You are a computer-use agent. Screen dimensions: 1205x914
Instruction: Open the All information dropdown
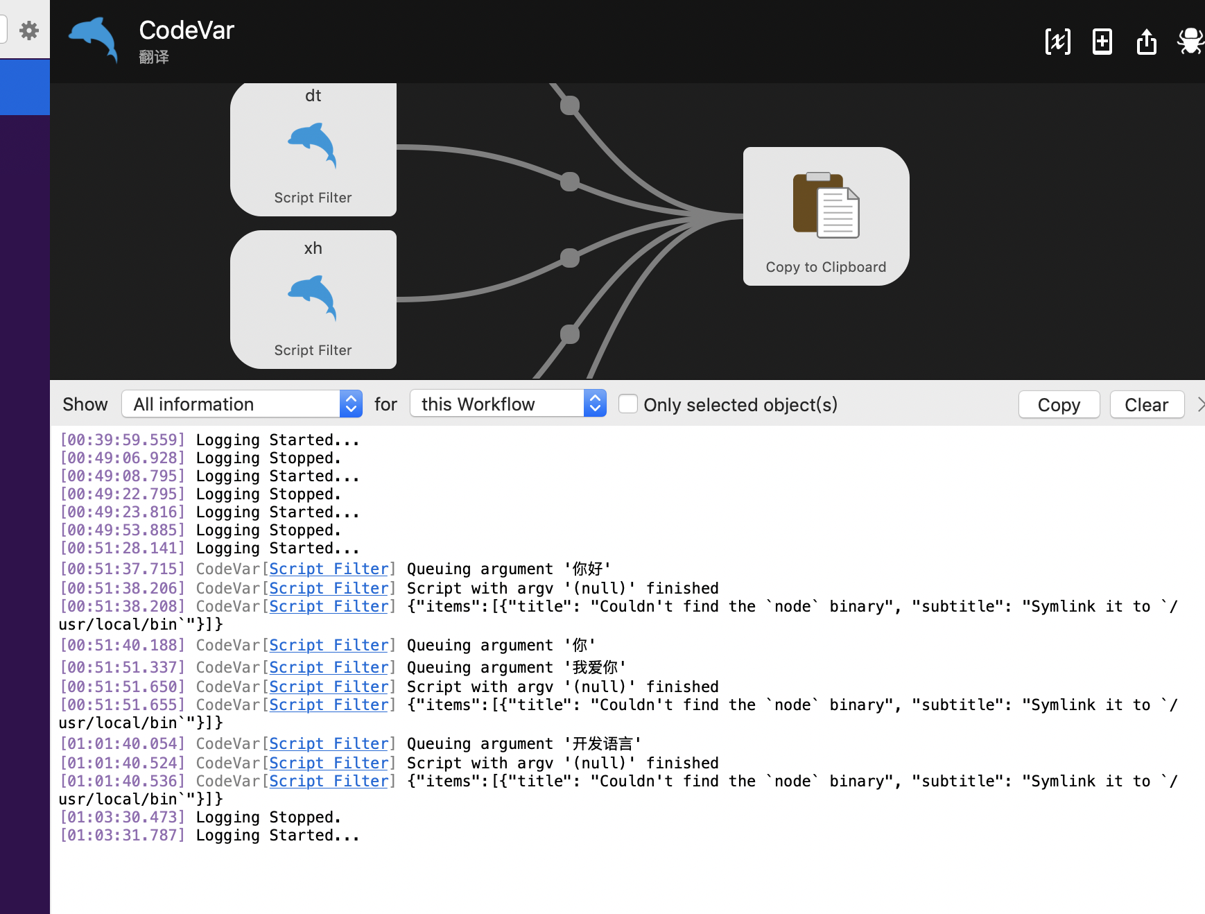(242, 404)
